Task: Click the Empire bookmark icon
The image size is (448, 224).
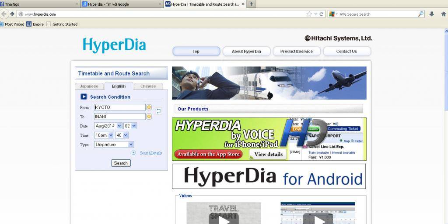Action: pos(29,24)
